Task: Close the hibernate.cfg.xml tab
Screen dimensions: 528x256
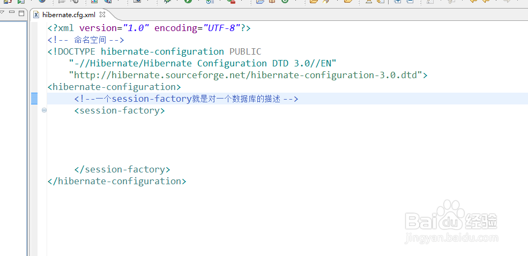Action: coord(103,14)
